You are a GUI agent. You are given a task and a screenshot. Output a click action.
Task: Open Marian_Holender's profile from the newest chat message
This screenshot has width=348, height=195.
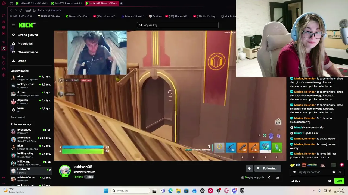coord(305,154)
